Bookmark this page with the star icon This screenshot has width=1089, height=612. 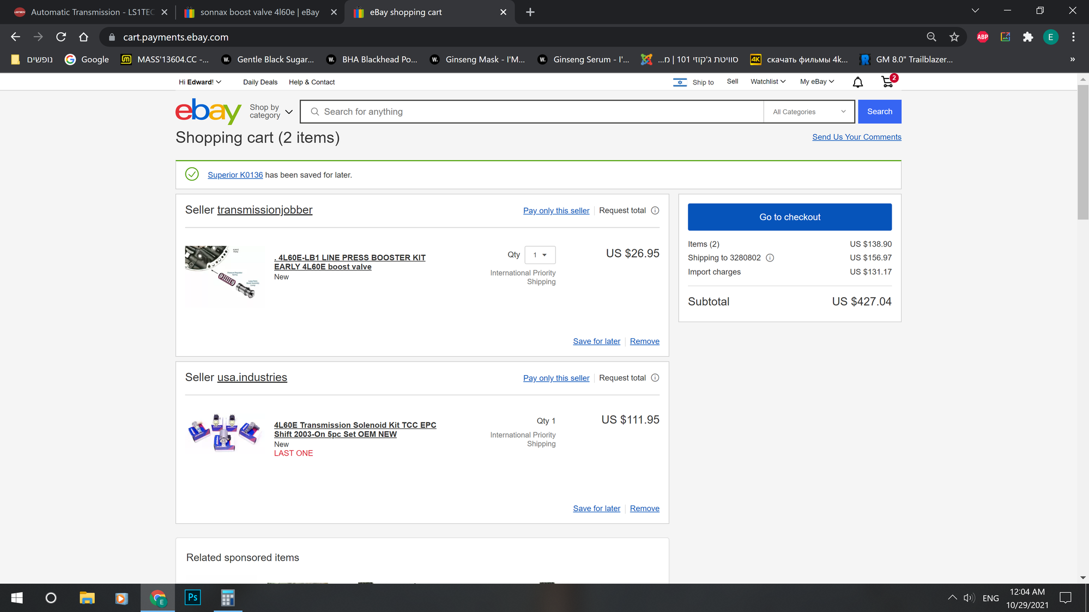(954, 37)
